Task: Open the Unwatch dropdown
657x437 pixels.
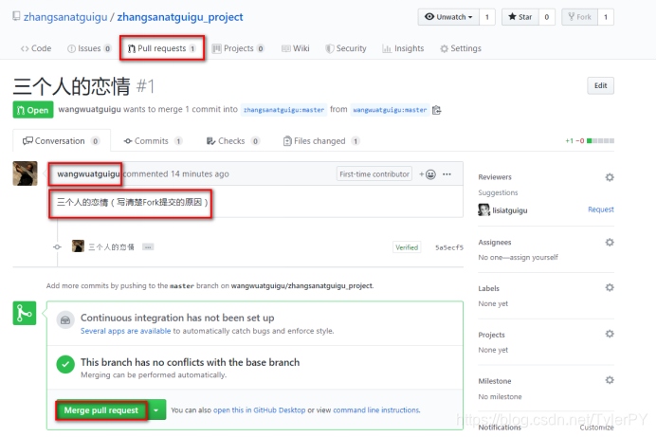Action: click(448, 17)
